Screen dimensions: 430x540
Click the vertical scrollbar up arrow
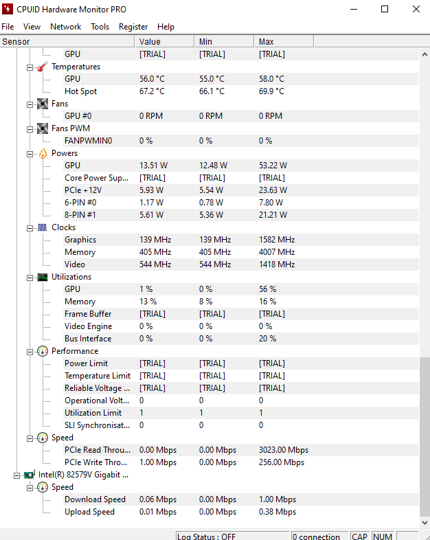click(x=425, y=54)
